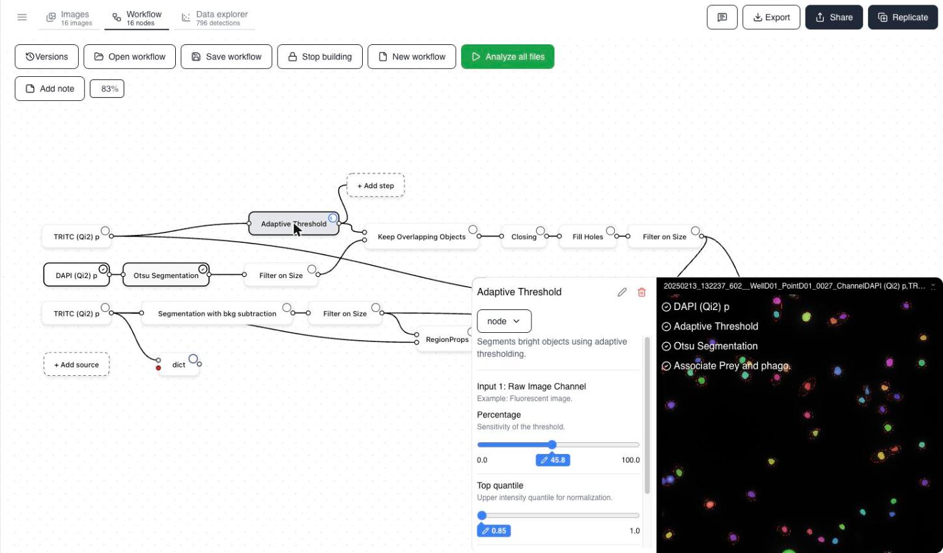Click the + Add source placeholder

[x=76, y=365]
